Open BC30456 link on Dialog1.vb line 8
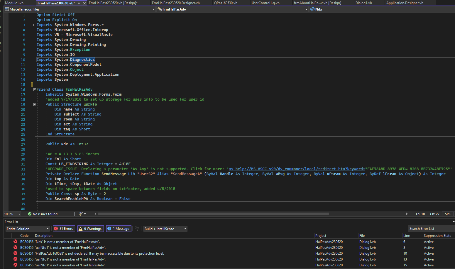455x269 pixels. (x=27, y=248)
